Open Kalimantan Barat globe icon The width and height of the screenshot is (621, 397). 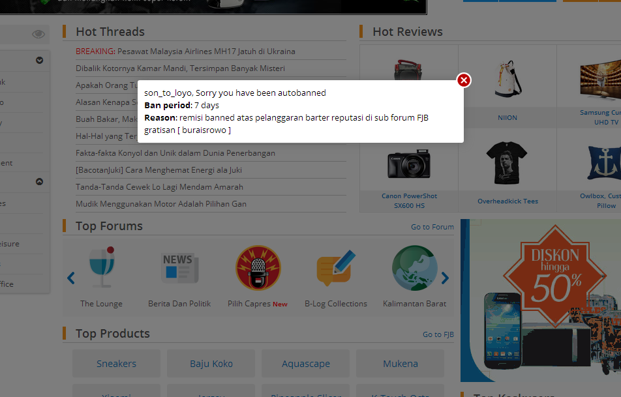click(414, 268)
